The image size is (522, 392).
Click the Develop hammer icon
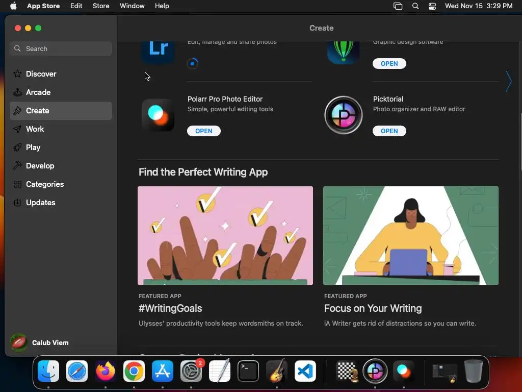click(17, 165)
